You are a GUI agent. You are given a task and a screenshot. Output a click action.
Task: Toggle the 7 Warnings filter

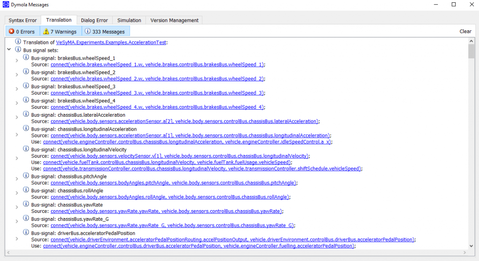[x=61, y=31]
